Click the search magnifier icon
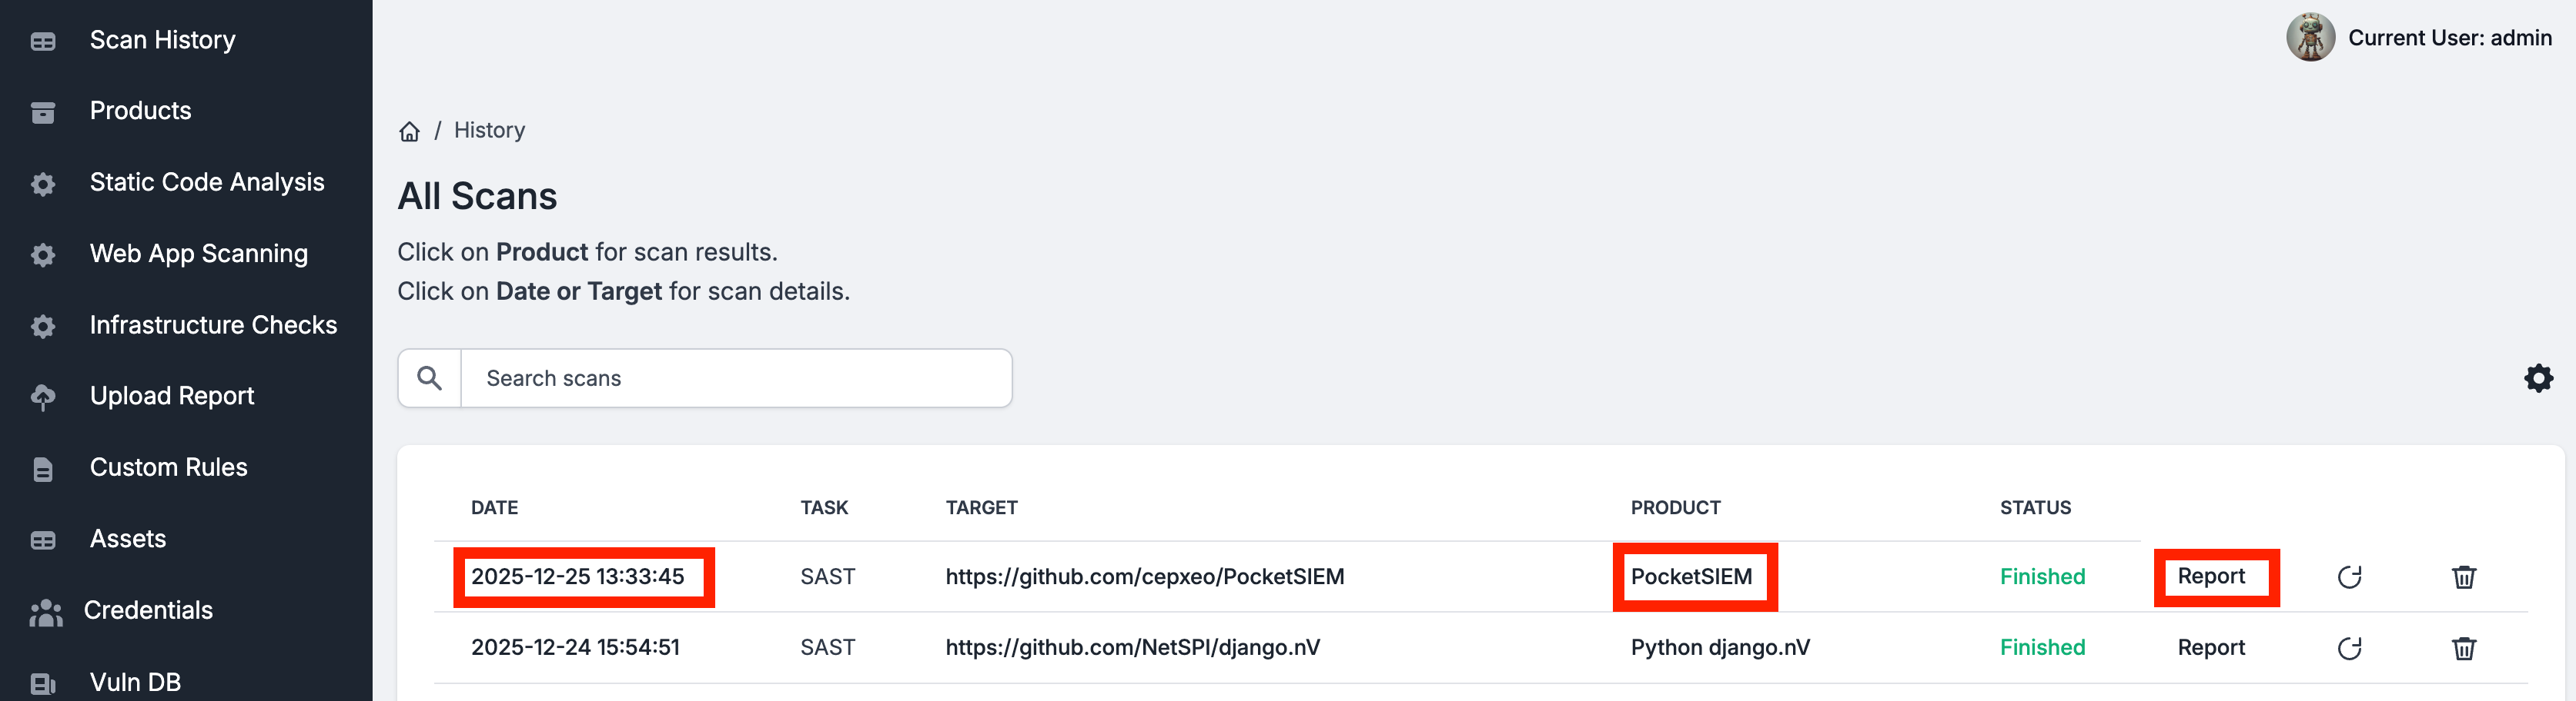2576x701 pixels. pyautogui.click(x=430, y=378)
